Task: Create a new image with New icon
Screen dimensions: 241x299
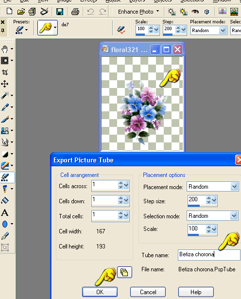Action: click(10, 12)
